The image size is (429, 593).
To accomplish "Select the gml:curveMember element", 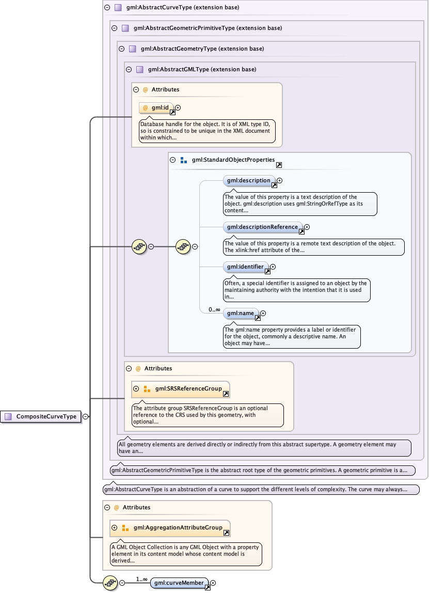I will coord(179,583).
